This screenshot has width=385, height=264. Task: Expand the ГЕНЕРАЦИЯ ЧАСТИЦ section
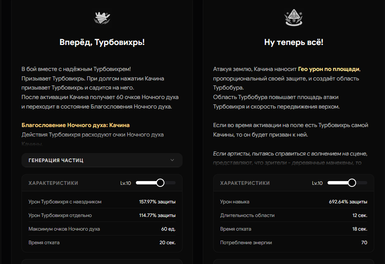coord(102,160)
